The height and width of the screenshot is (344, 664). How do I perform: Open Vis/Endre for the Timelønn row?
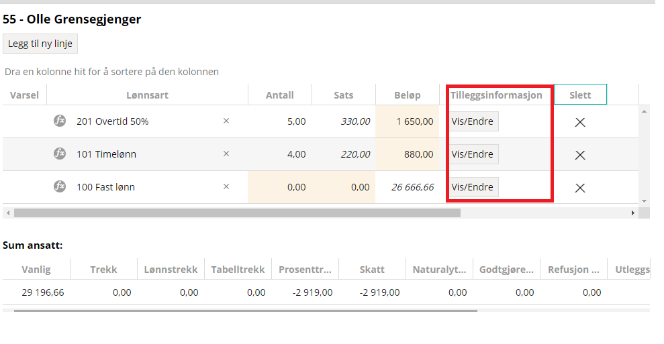(x=473, y=154)
